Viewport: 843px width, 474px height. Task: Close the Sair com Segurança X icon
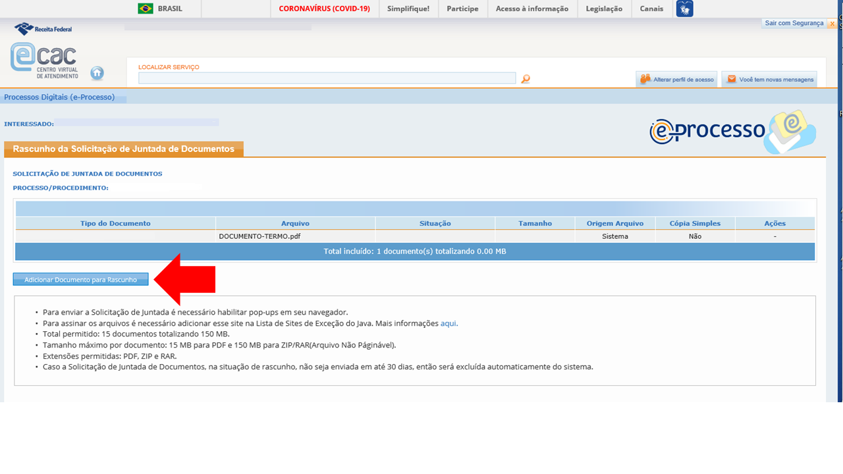tap(832, 24)
